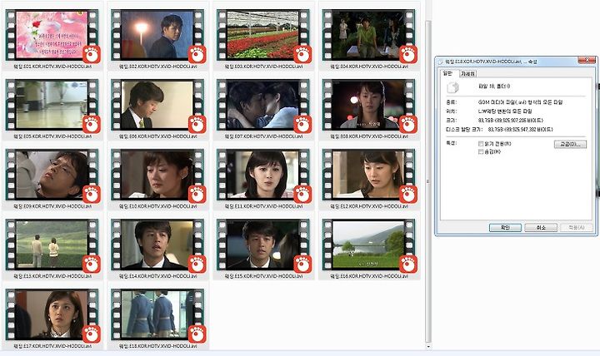This screenshot has height=356, width=600.
Task: Click the 적용(A) apply button
Action: (x=576, y=227)
